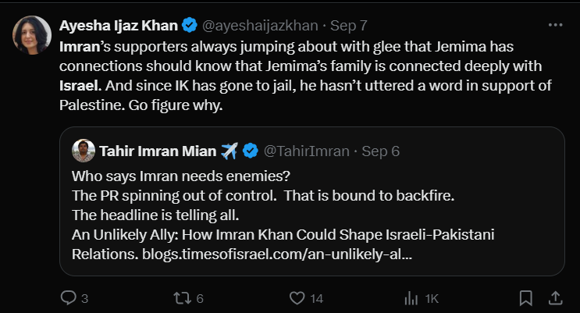Open the three-dot more options menu
The width and height of the screenshot is (580, 313).
click(x=555, y=25)
